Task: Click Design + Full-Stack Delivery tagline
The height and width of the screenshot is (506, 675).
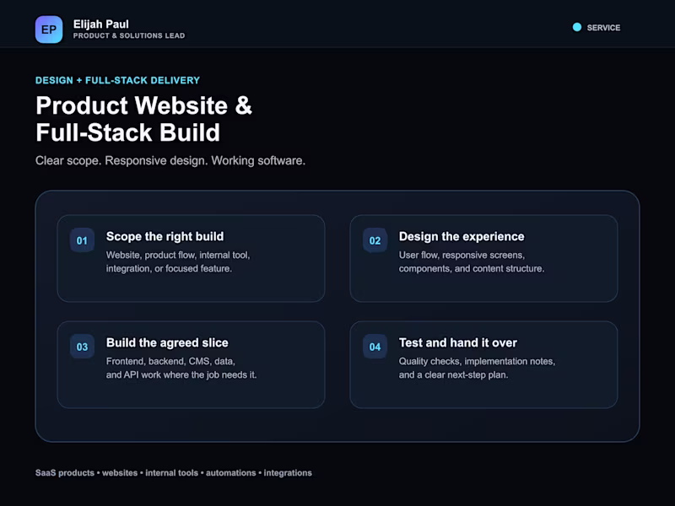Action: [117, 80]
